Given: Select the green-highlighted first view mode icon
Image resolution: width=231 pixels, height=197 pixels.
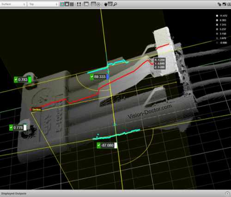Looking at the screenshot, I should pos(62,4).
